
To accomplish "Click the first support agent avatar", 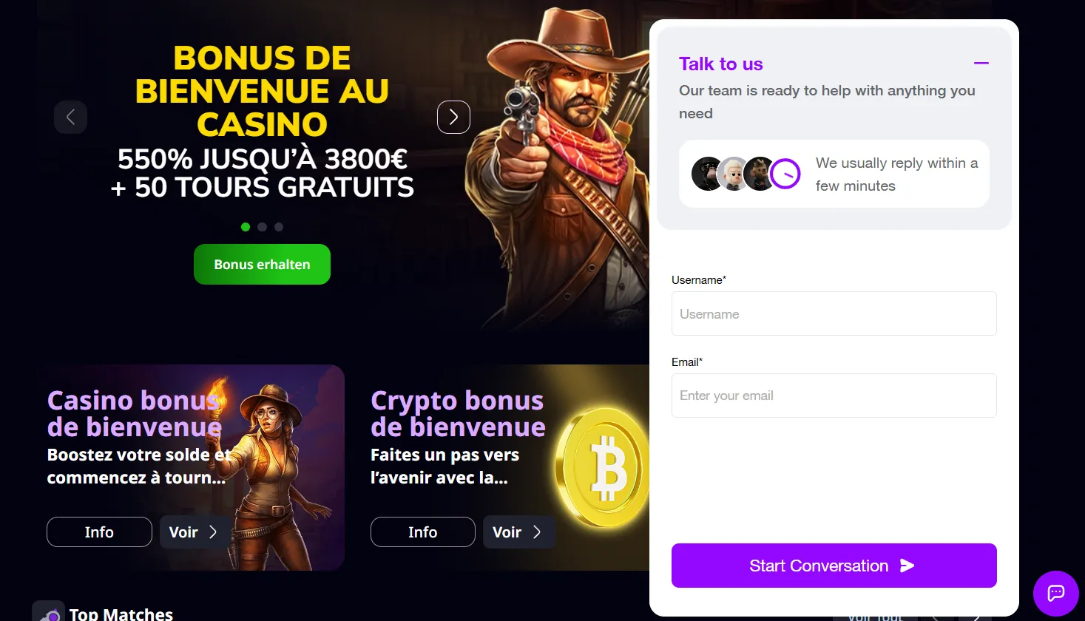I will click(707, 174).
